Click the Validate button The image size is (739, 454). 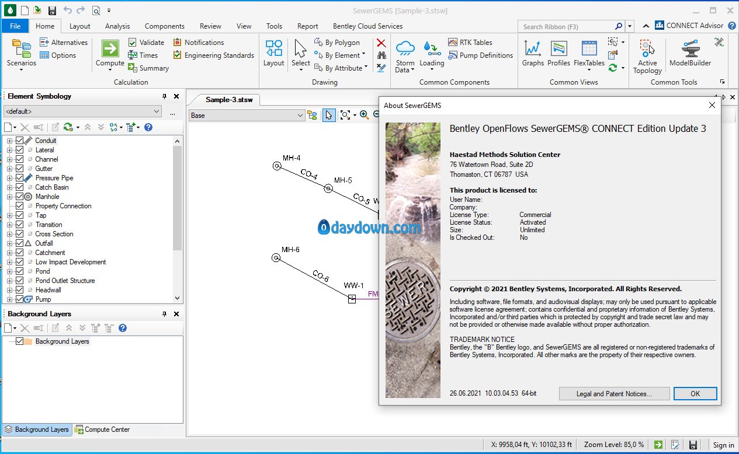pyautogui.click(x=146, y=43)
